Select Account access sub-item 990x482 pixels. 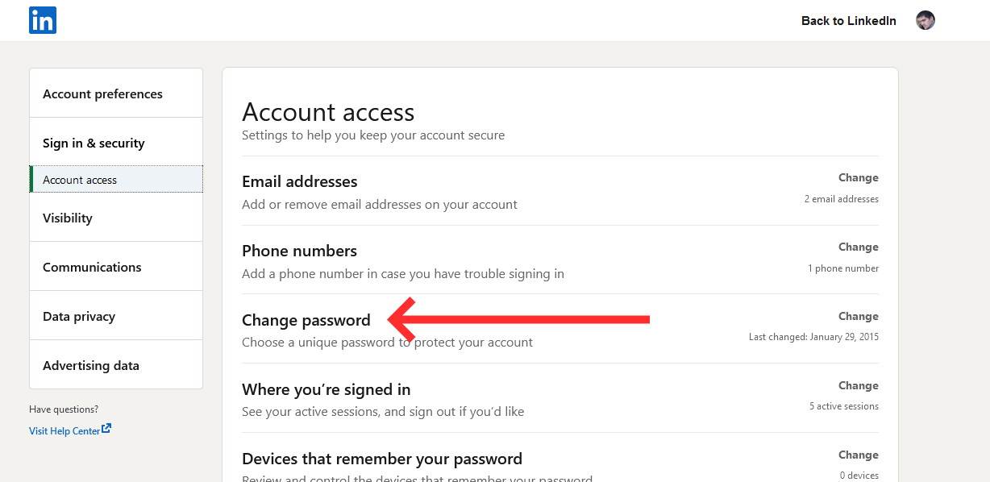coord(80,180)
